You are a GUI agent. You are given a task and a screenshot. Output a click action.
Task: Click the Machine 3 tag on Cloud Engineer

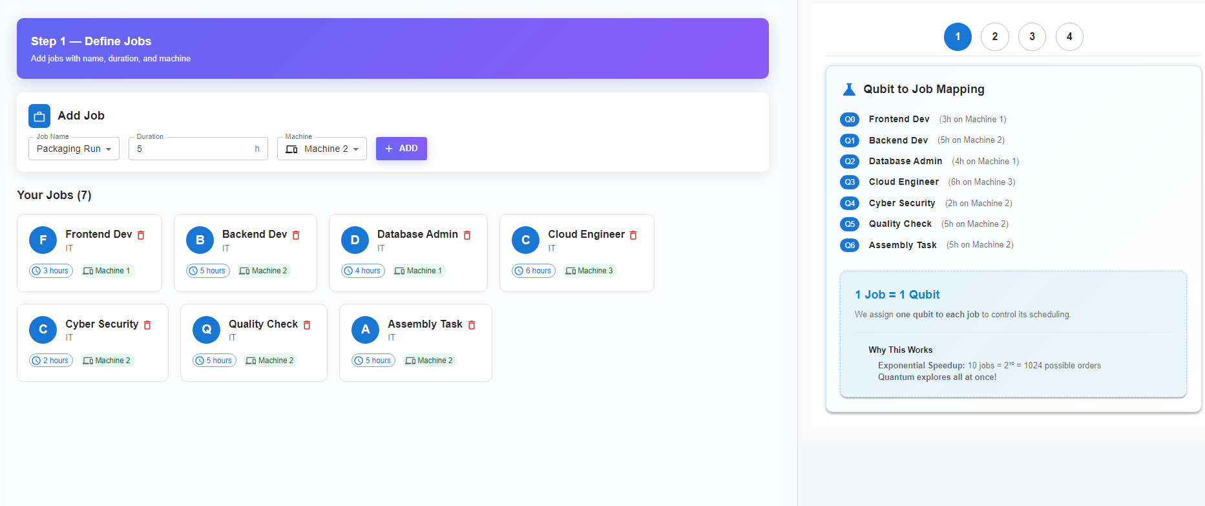coord(589,271)
